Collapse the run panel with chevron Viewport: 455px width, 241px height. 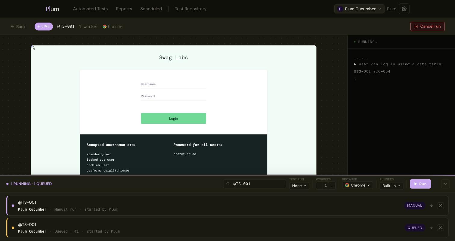tap(445, 184)
